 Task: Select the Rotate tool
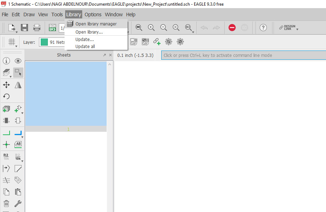(6, 96)
